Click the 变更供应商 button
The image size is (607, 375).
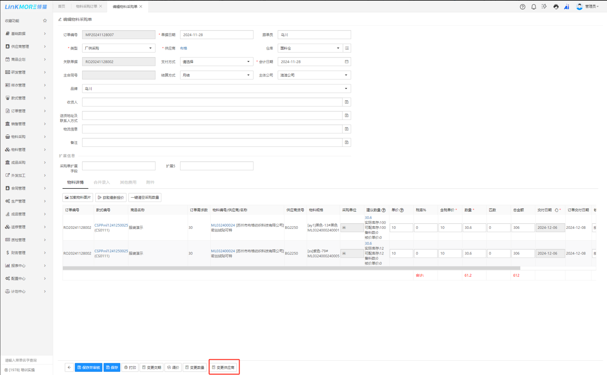224,368
